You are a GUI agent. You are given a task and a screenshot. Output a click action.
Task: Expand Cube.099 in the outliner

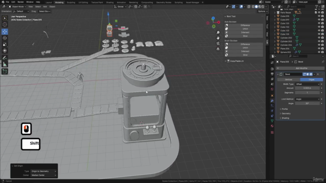[x=275, y=20]
